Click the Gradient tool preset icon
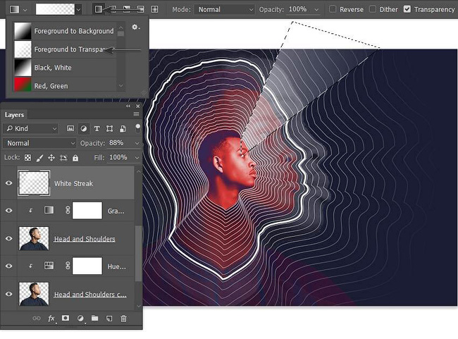This screenshot has height=339, width=458. coord(14,9)
